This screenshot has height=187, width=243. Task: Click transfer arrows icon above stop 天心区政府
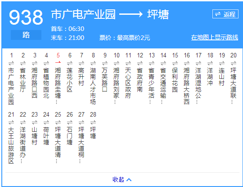[128, 63]
